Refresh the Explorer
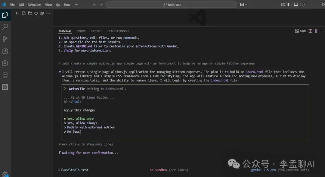 coord(36,13)
